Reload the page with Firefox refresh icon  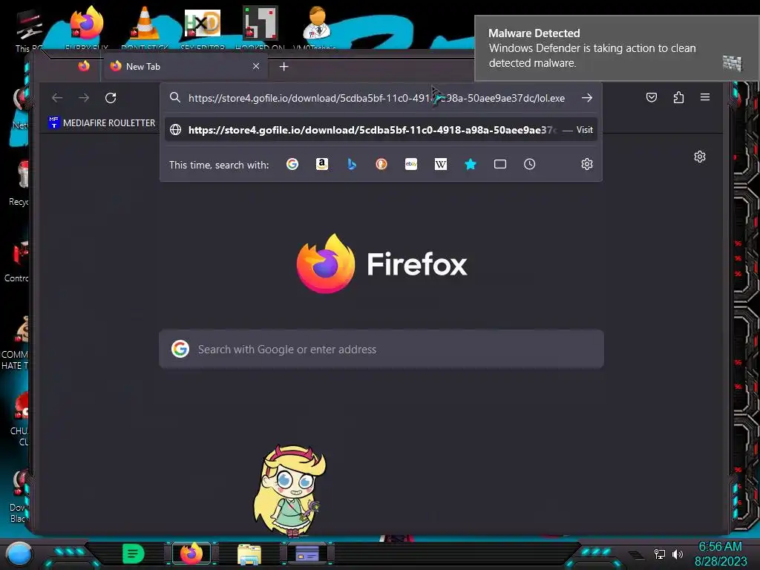(x=111, y=98)
